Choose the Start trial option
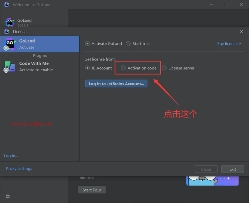This screenshot has height=203, width=249. (128, 44)
